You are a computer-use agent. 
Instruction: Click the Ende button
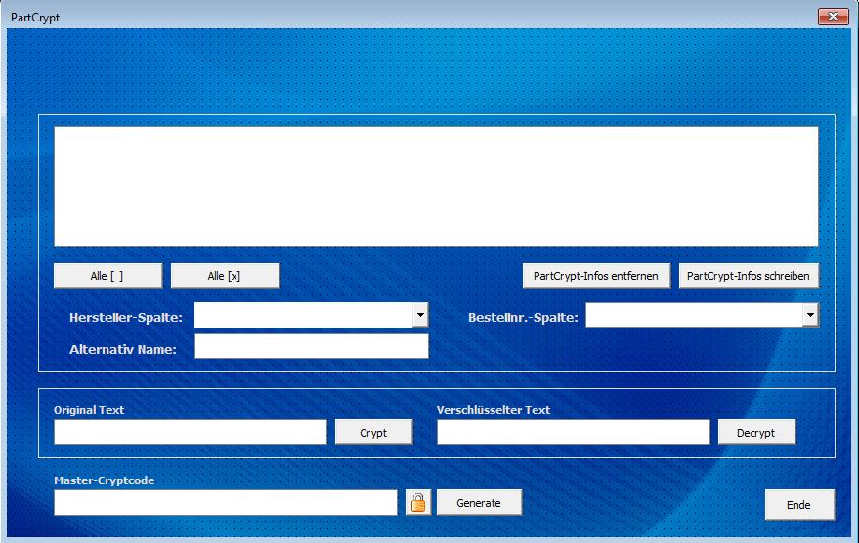click(799, 505)
